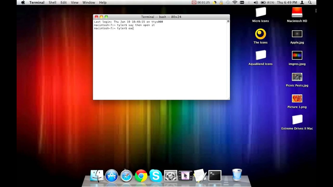Open the volume control in menu bar
The width and height of the screenshot is (333, 187).
coord(255,2)
